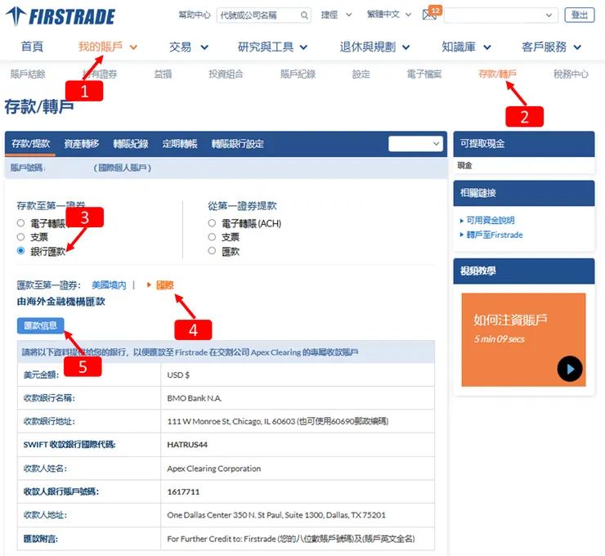Open 稅務中心 submenu item

coord(571,74)
